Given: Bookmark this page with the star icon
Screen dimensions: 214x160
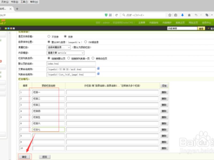Looking at the screenshot, I should pyautogui.click(x=170, y=15).
